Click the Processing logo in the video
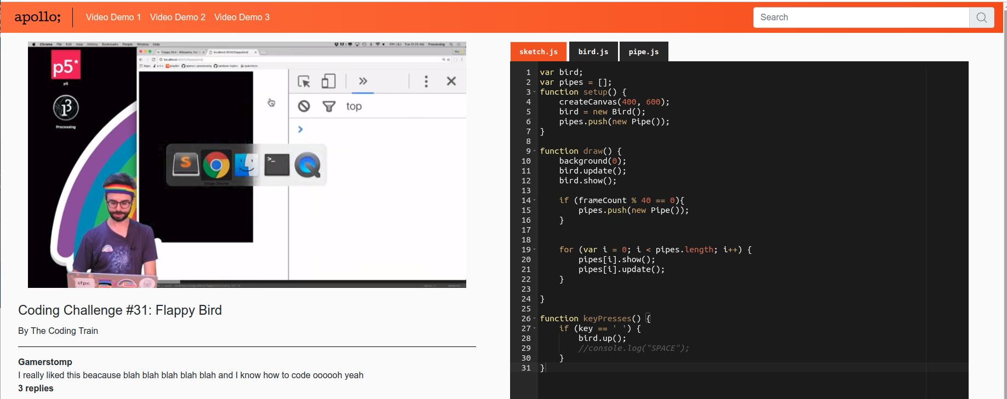 66,108
